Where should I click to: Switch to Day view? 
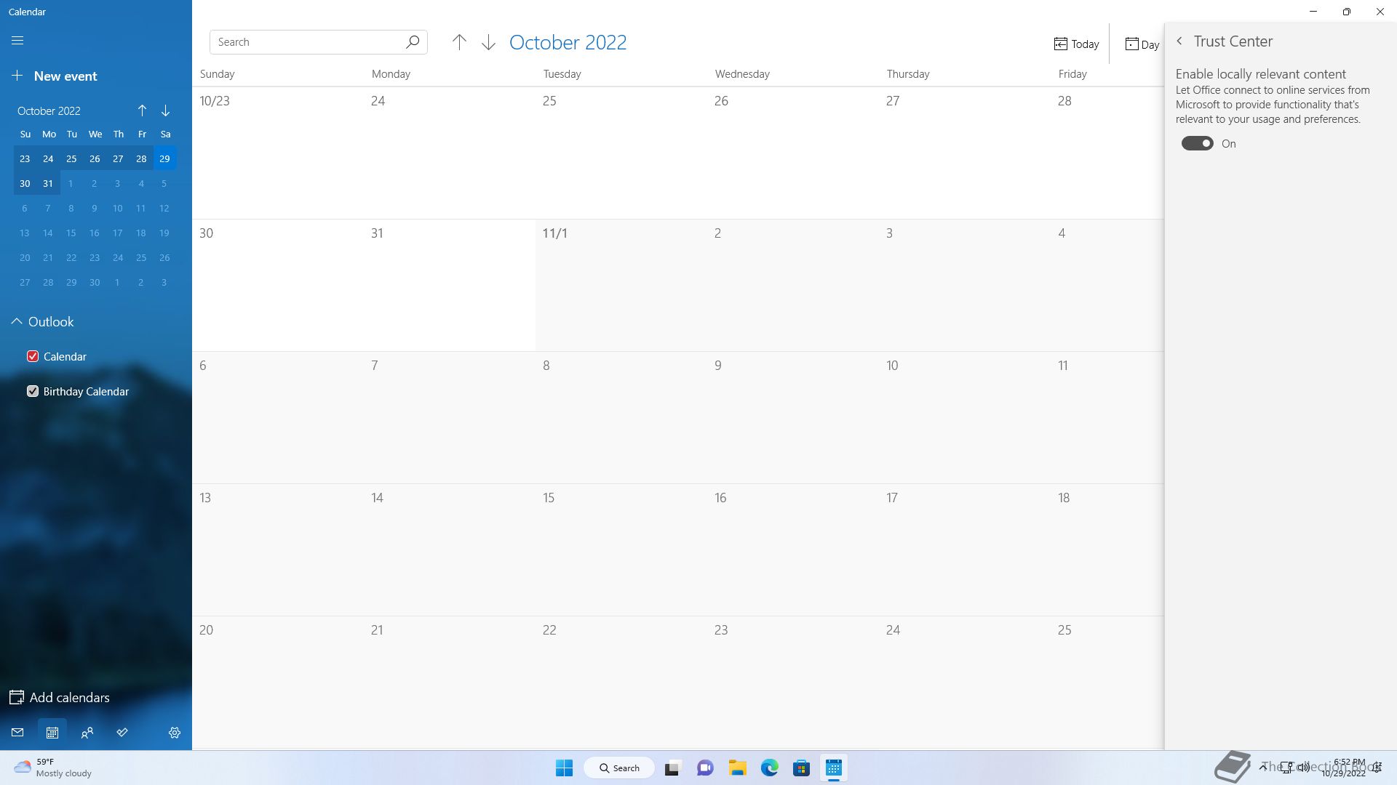click(x=1142, y=44)
